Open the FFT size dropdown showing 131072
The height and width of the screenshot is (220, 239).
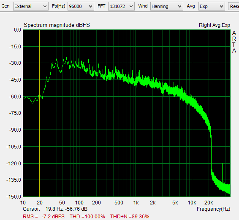click(x=121, y=6)
